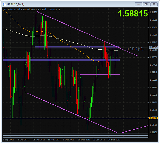The height and width of the screenshot is (144, 160).
Task: Click the 1.60985 price scale value
Action: coord(153,20)
